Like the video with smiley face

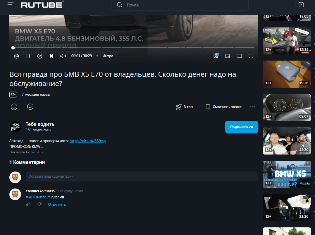[x=14, y=107]
